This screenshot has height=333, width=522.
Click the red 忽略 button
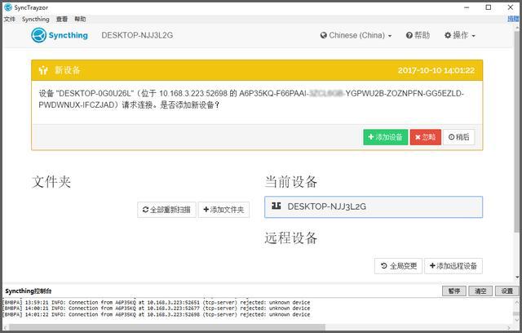pyautogui.click(x=426, y=137)
